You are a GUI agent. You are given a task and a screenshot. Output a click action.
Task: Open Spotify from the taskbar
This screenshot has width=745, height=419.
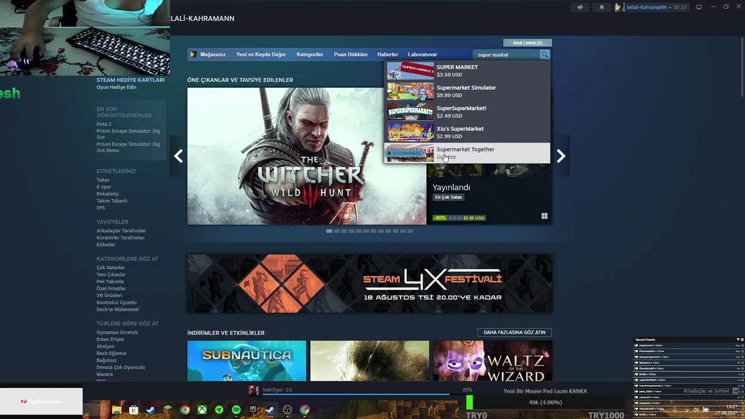236,410
